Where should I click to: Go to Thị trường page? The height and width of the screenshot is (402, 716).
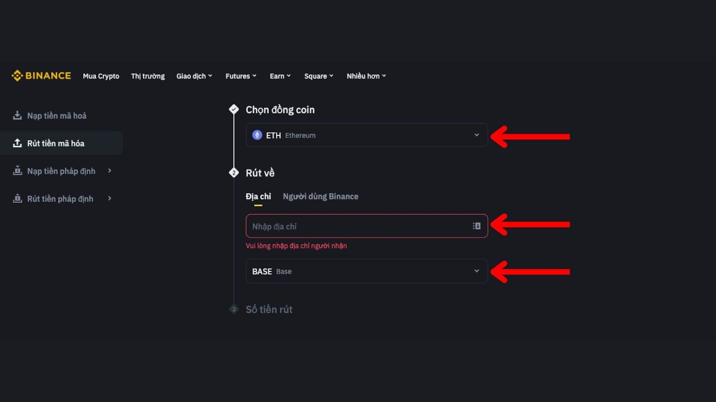tap(148, 76)
